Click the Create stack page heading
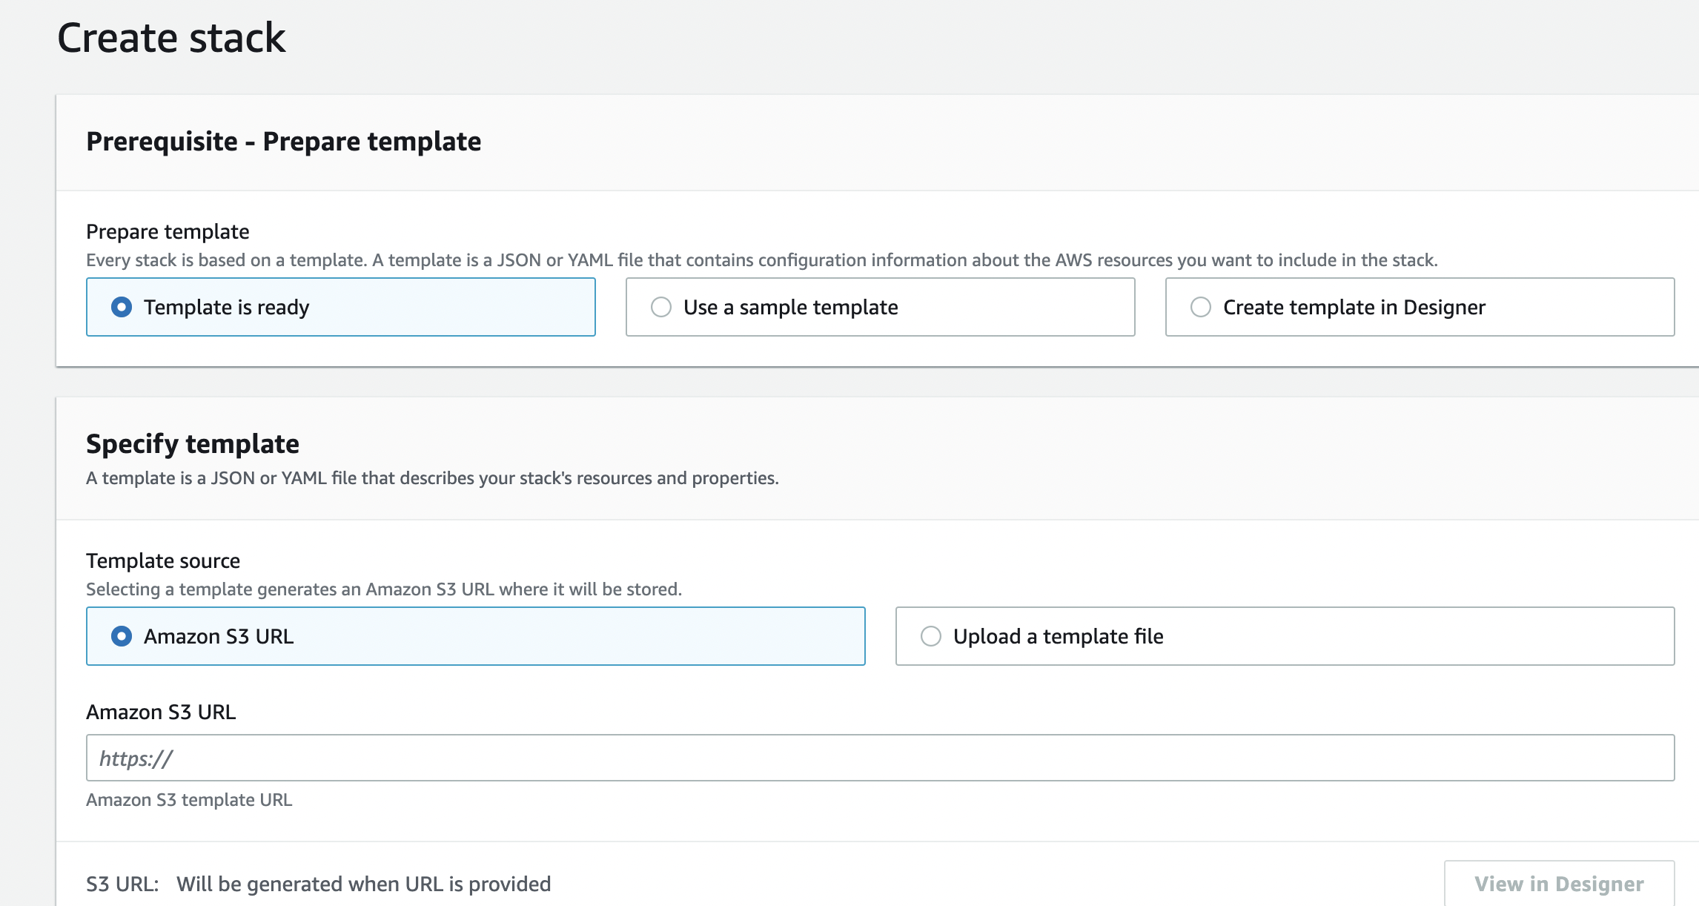The width and height of the screenshot is (1699, 906). pyautogui.click(x=171, y=38)
